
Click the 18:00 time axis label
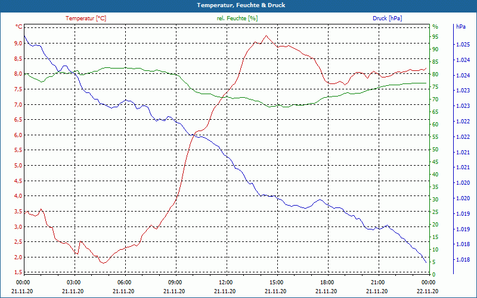click(x=326, y=282)
